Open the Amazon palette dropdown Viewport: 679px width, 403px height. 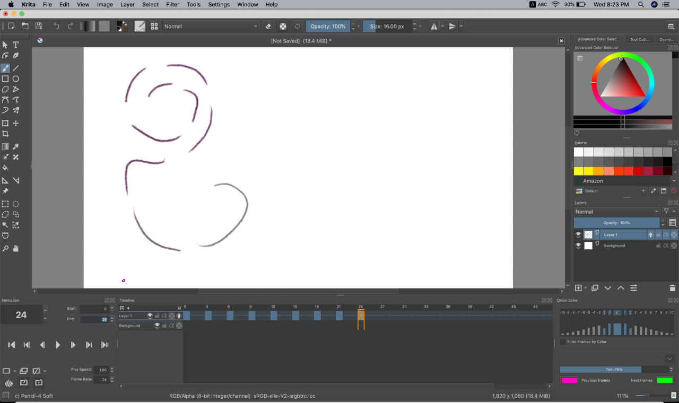624,180
